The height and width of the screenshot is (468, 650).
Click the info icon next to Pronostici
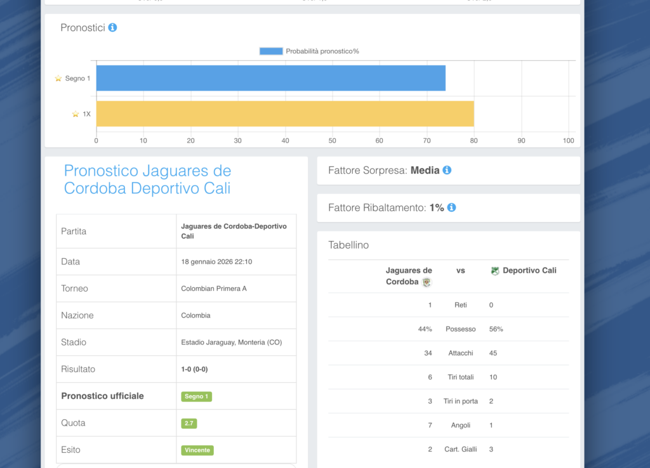tap(112, 28)
